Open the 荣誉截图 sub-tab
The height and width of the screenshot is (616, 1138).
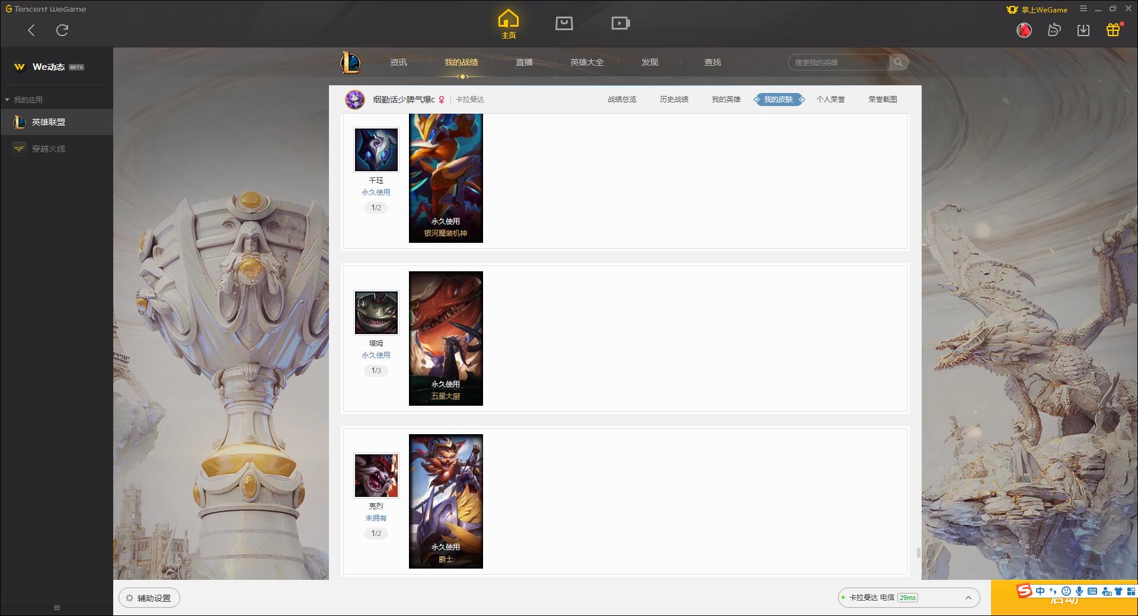[883, 100]
